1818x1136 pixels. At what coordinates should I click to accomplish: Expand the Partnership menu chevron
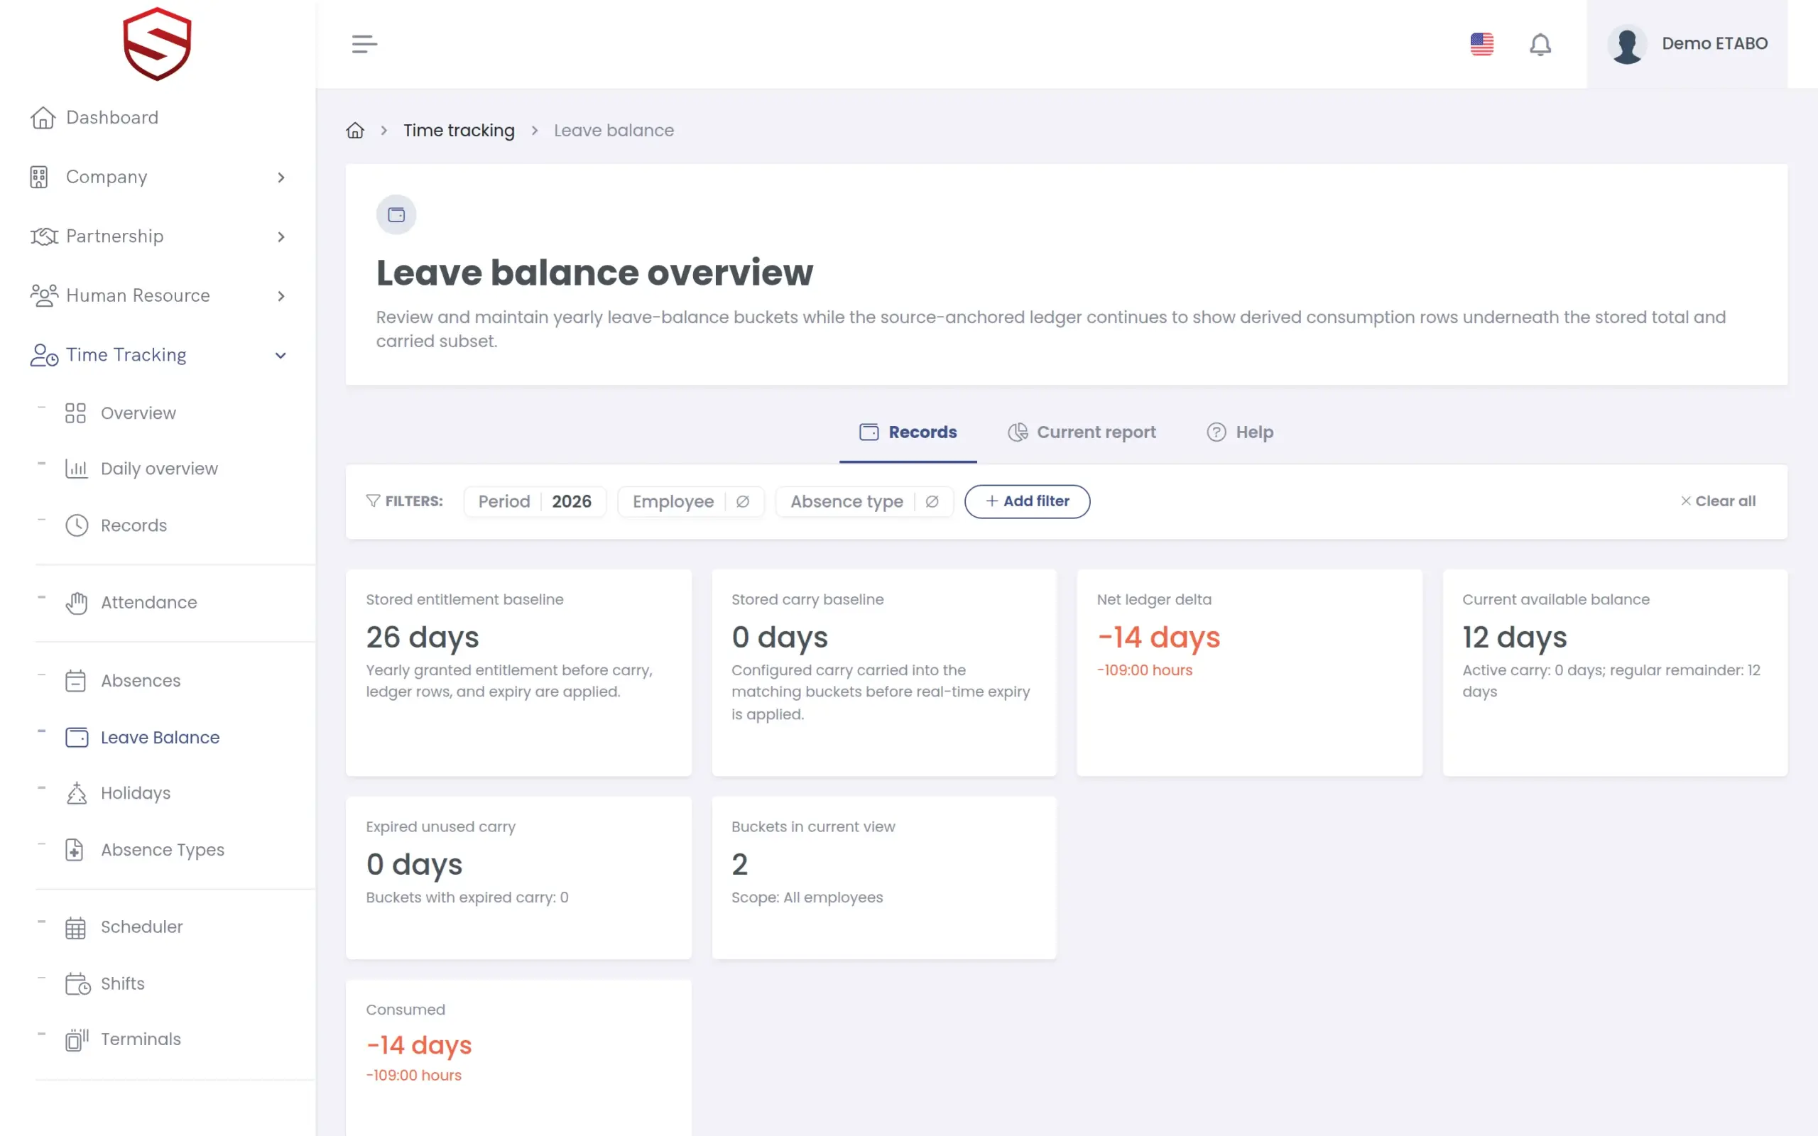[281, 236]
